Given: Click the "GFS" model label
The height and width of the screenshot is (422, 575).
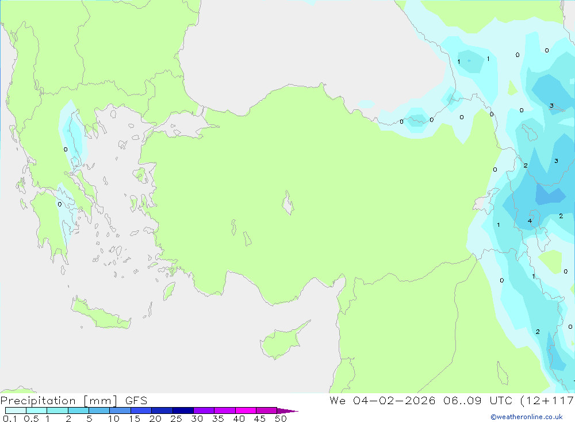Looking at the screenshot, I should point(136,401).
